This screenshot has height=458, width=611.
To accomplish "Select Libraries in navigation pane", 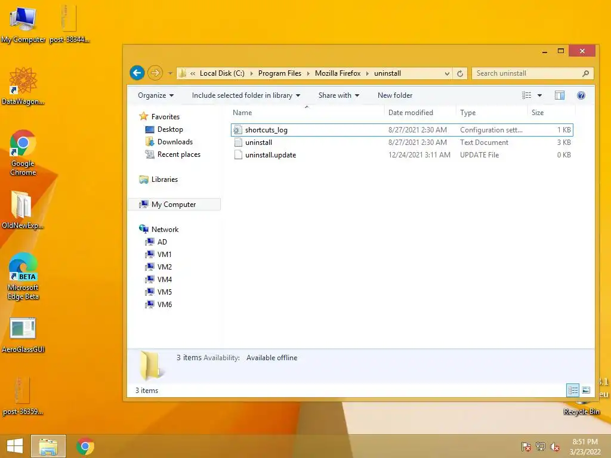I will (158, 179).
